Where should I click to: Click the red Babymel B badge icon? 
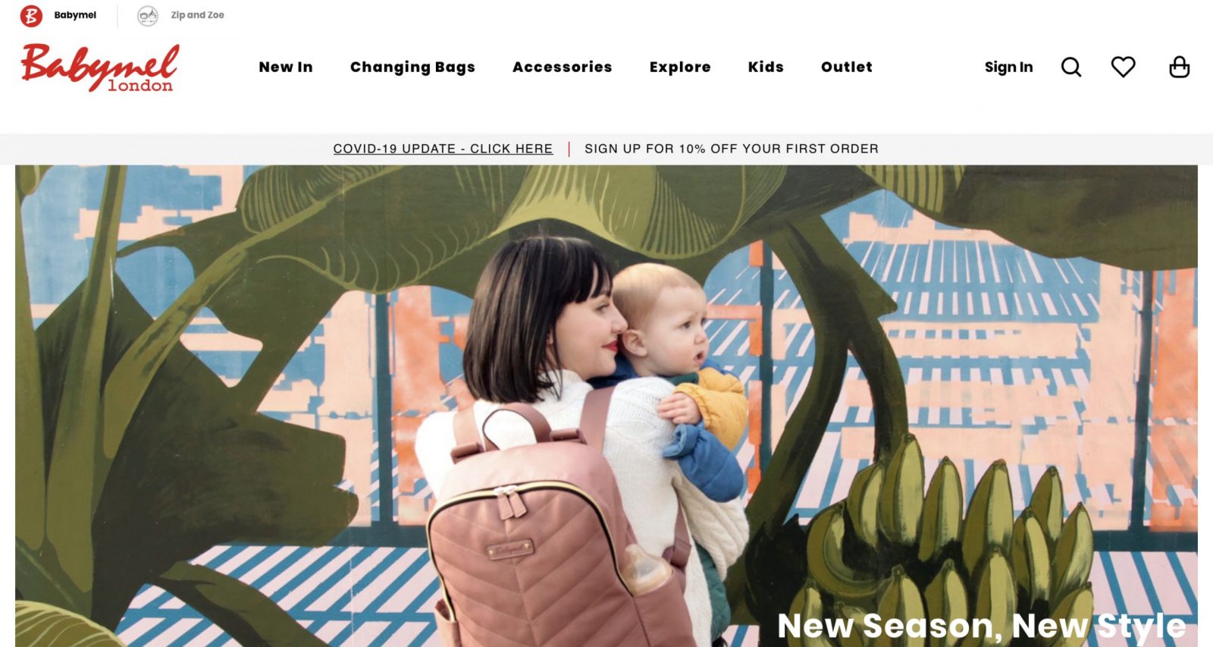click(x=31, y=15)
